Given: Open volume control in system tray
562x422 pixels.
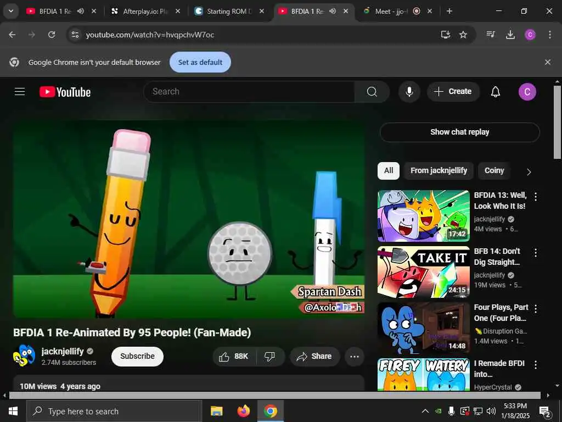Looking at the screenshot, I should pos(491,411).
